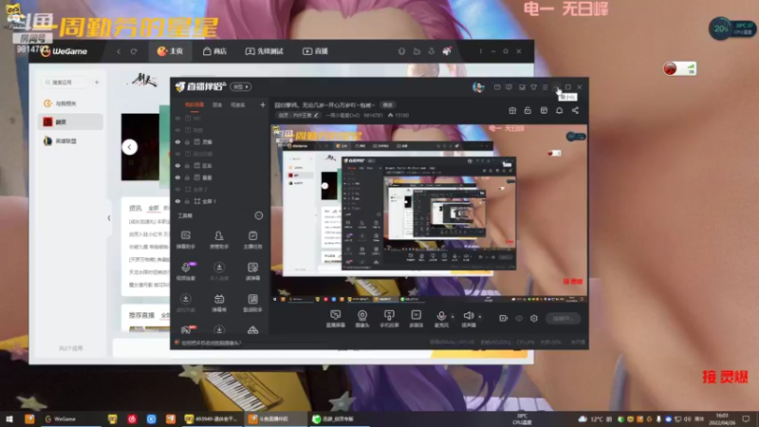
Task: Open the notification bell icon
Action: [559, 110]
